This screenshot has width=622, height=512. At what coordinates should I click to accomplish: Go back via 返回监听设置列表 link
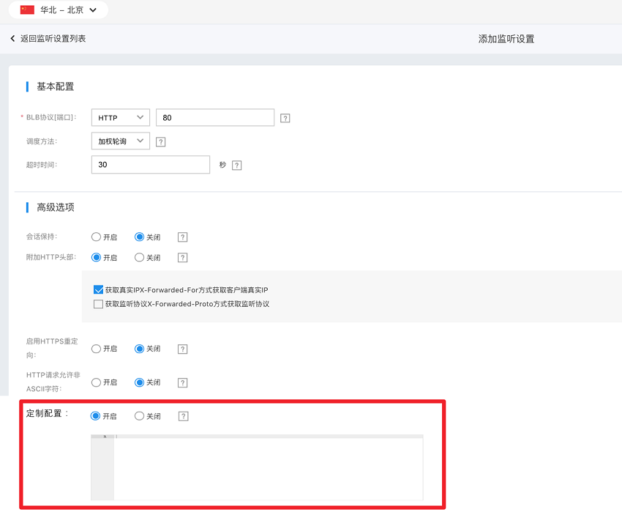53,39
